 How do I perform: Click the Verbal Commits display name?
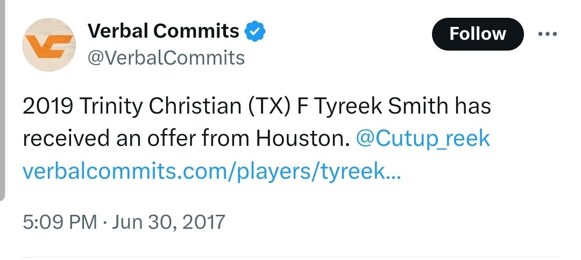coord(163,31)
